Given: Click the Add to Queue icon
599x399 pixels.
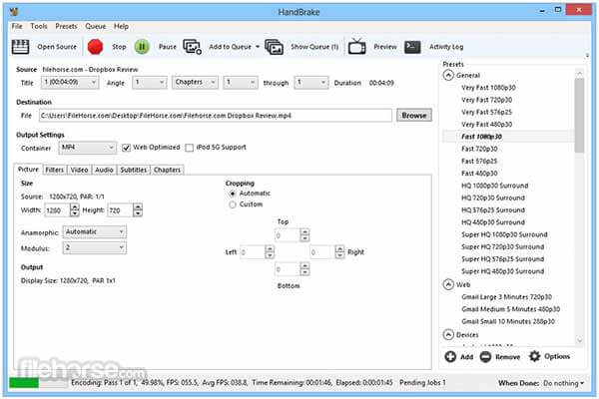Looking at the screenshot, I should coord(192,47).
